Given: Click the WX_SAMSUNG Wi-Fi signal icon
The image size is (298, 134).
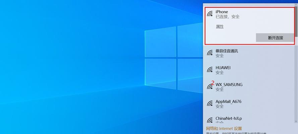Looking at the screenshot, I should 210,86.
